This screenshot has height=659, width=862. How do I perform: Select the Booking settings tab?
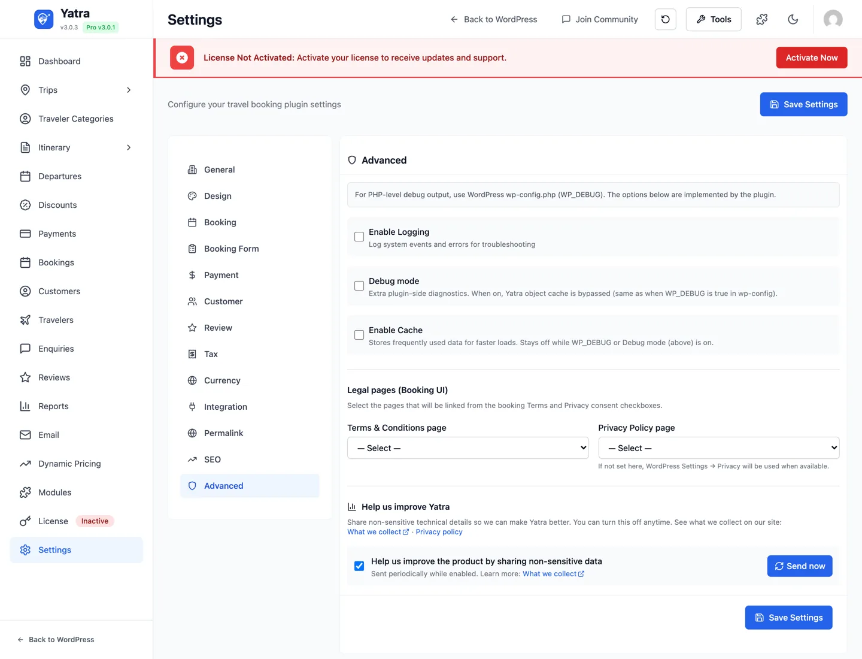tap(250, 222)
